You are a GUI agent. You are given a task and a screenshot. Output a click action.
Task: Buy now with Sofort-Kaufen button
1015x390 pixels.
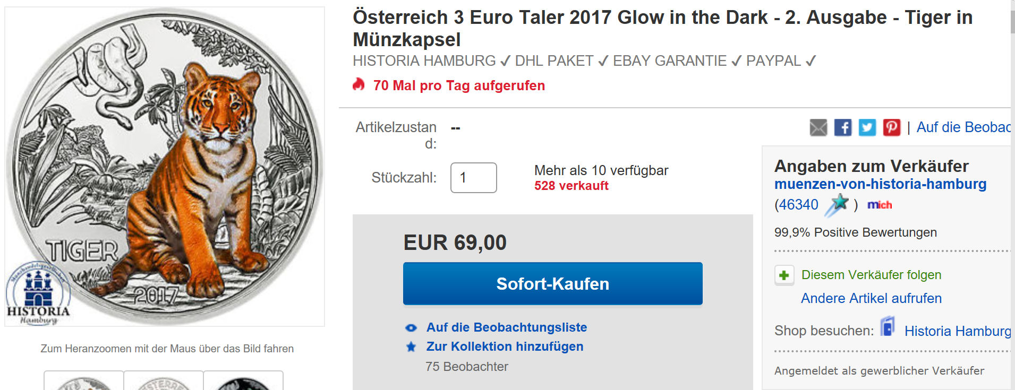[552, 283]
